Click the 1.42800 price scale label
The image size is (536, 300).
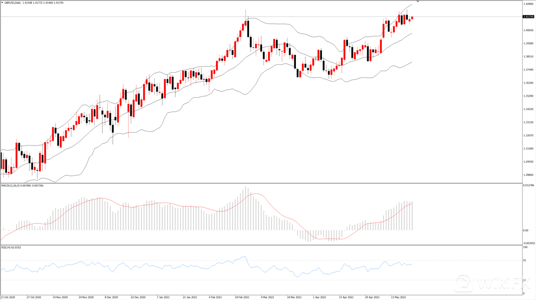528,4
